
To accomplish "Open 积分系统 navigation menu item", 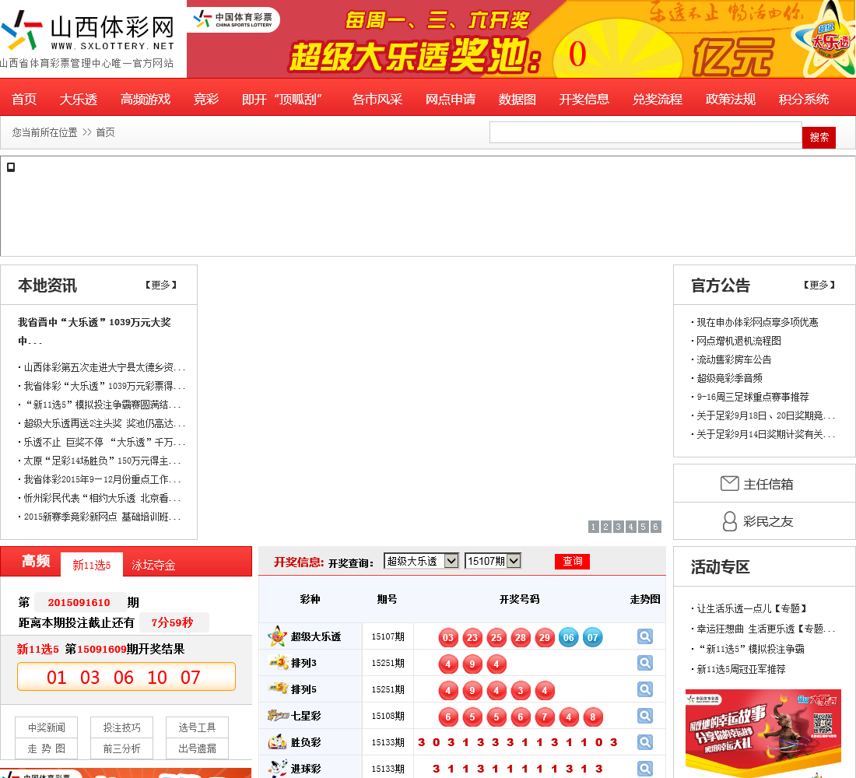I will pyautogui.click(x=804, y=99).
